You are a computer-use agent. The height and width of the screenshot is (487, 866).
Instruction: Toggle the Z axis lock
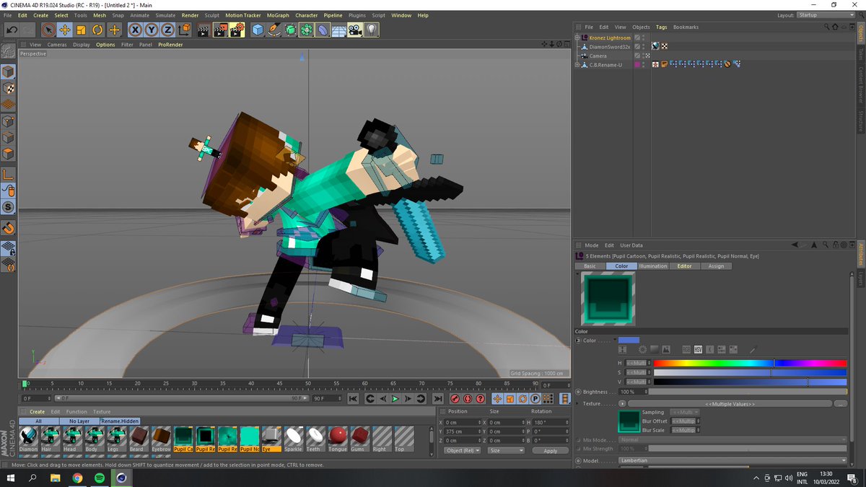click(x=167, y=30)
